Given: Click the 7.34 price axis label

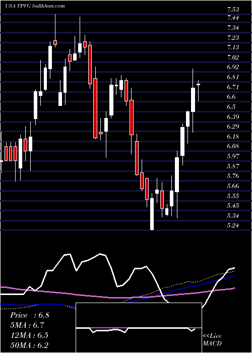Looking at the screenshot, I should point(233,28).
